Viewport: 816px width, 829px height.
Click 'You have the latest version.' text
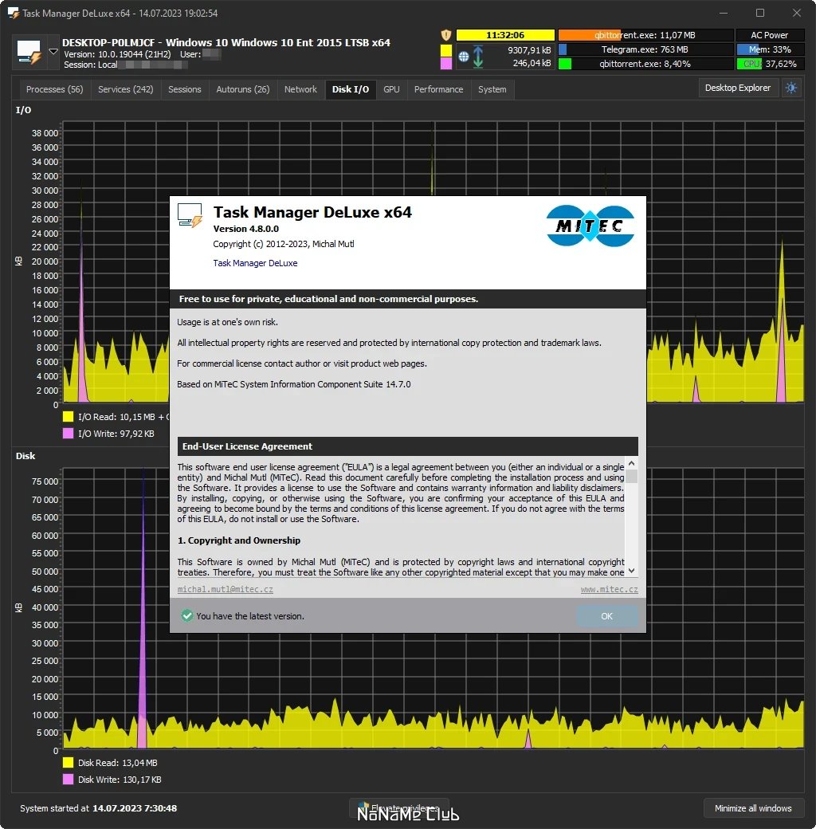coord(250,616)
